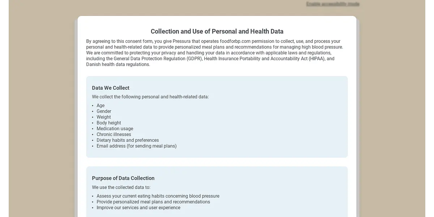Click the 'Improve our services and user experience' bullet
434x217 pixels.
(138, 208)
